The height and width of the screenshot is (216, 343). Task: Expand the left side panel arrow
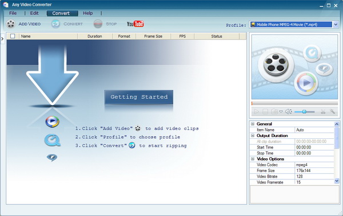coord(2,39)
